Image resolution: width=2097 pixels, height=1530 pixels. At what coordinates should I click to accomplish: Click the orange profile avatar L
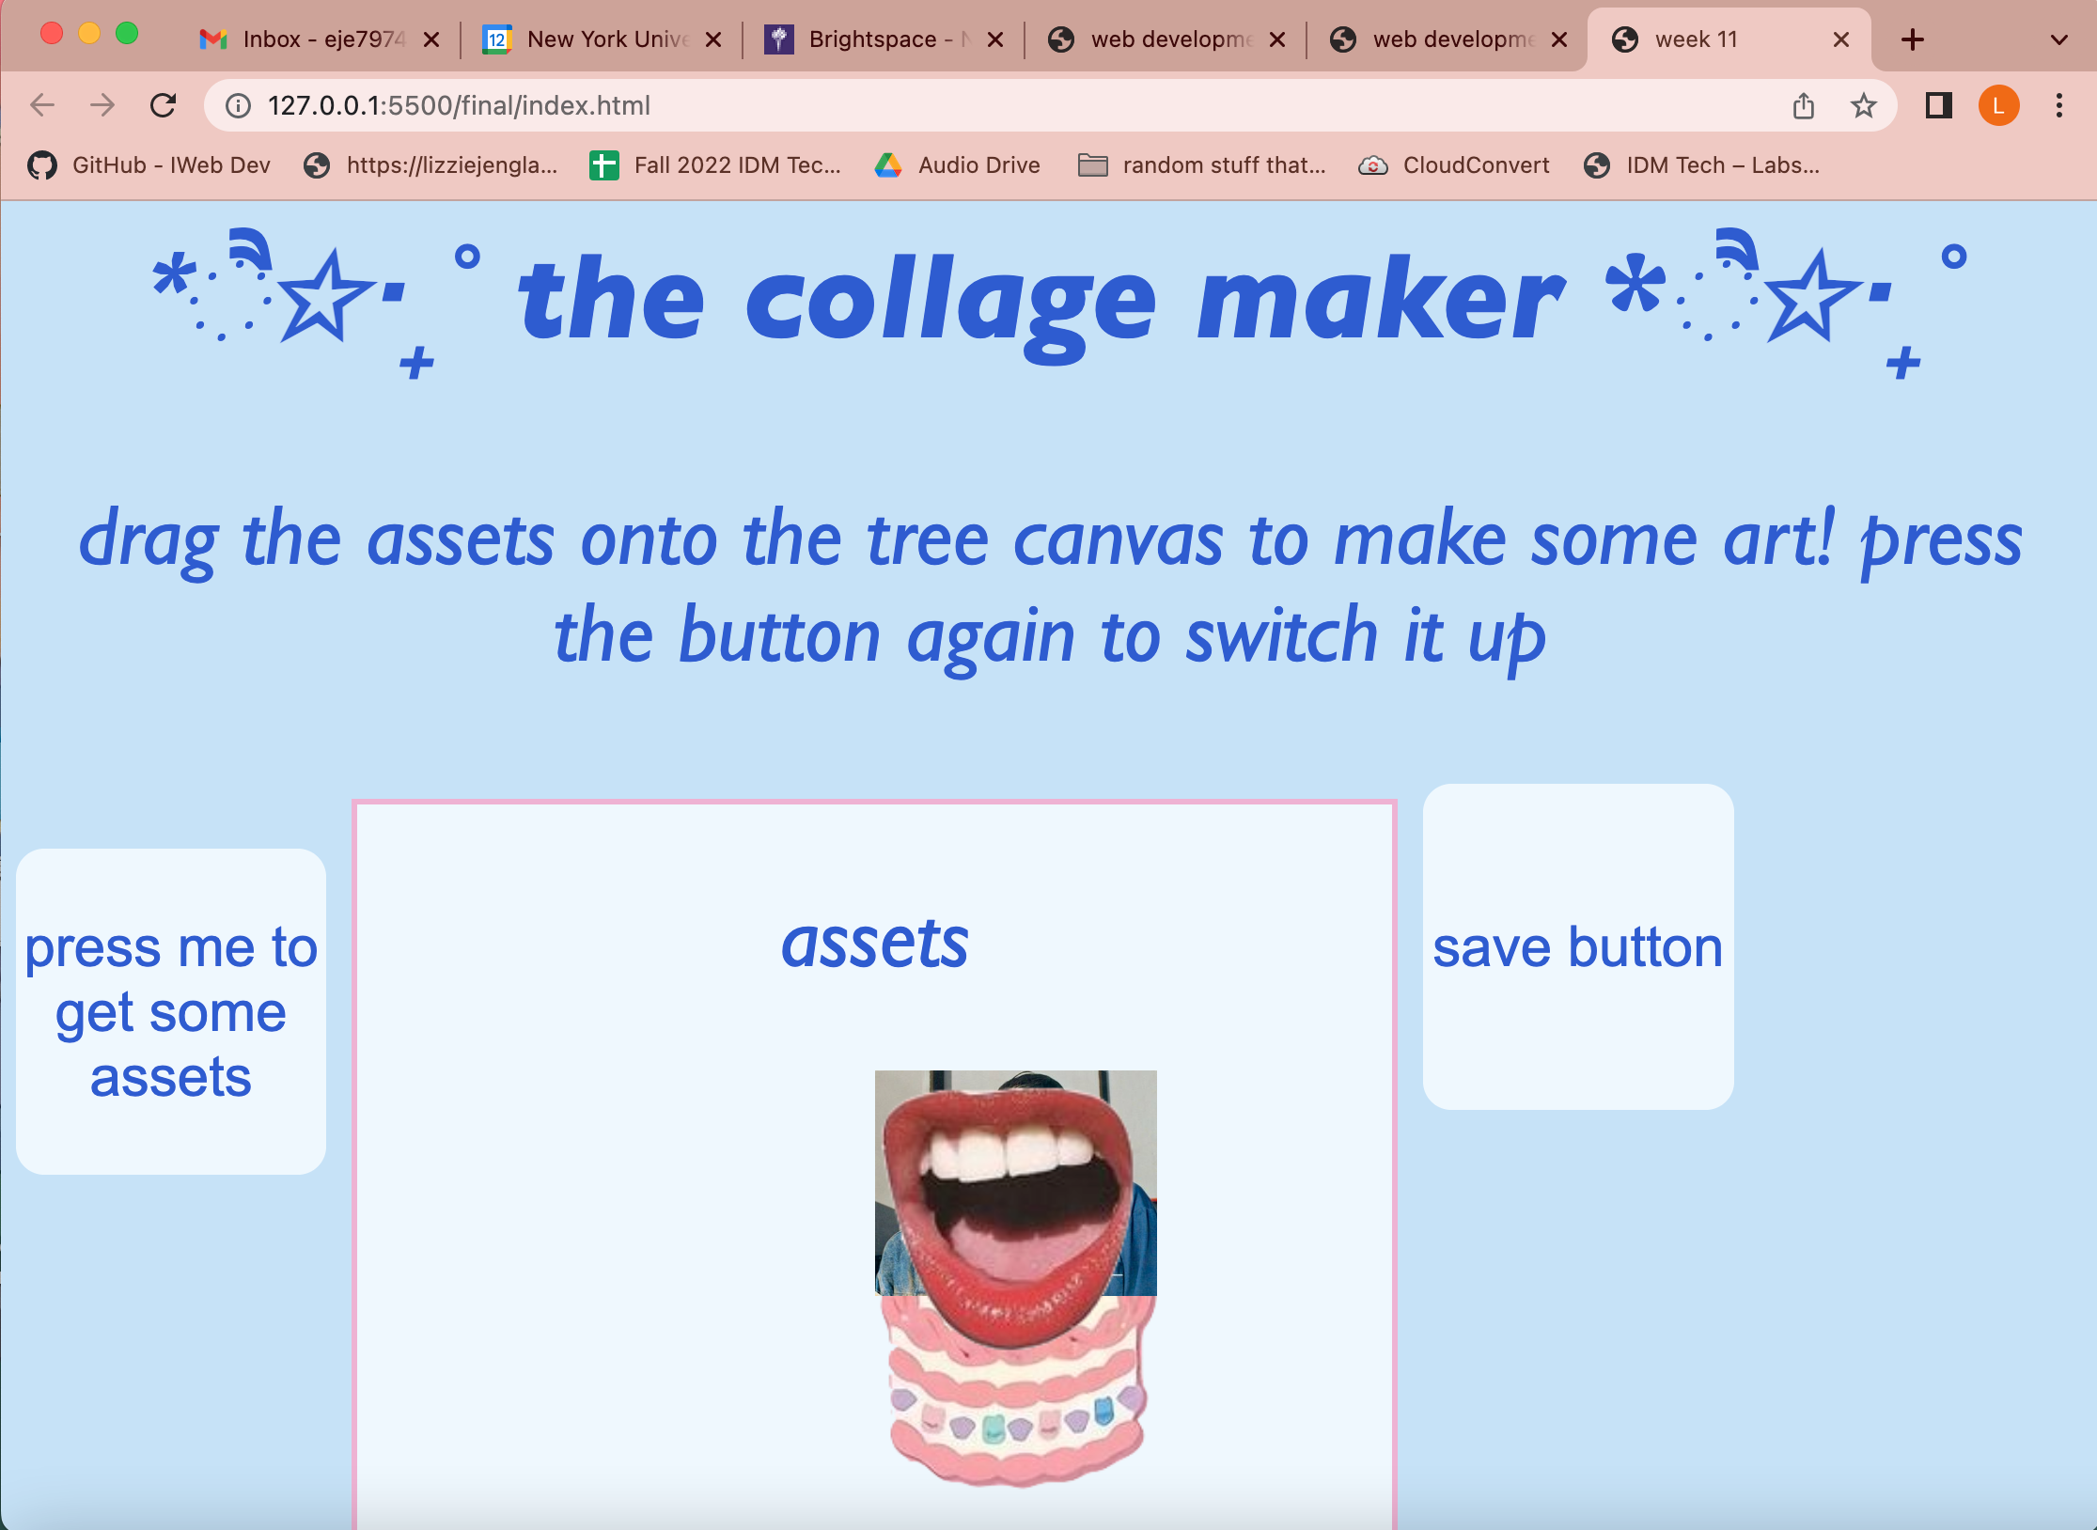[1998, 105]
